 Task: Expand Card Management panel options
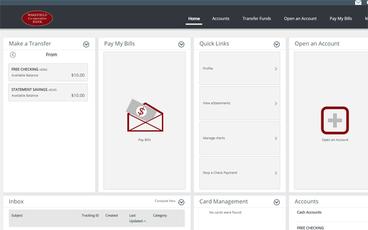click(277, 202)
